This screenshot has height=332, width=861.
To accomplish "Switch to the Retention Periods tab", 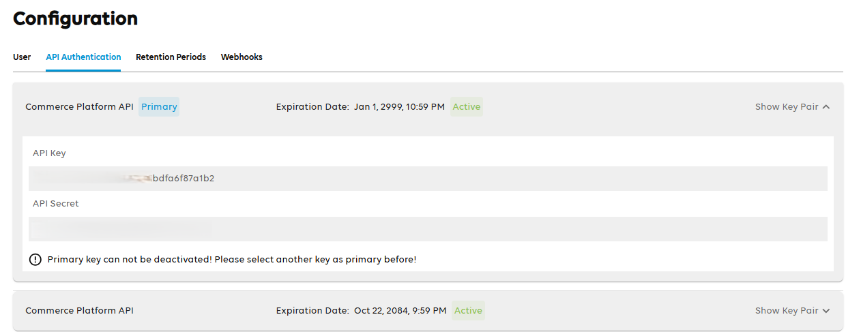I will coord(171,57).
